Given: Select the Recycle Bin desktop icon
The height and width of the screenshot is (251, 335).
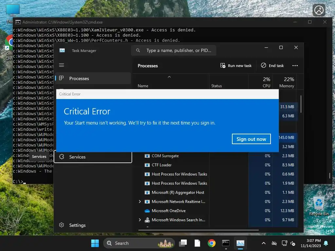Looking at the screenshot, I should (319, 206).
